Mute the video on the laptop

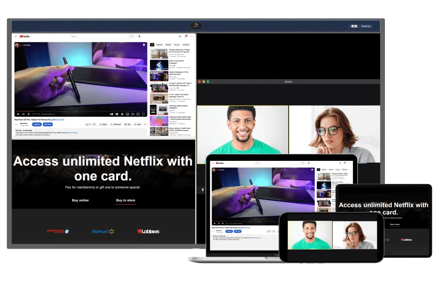tap(223, 223)
